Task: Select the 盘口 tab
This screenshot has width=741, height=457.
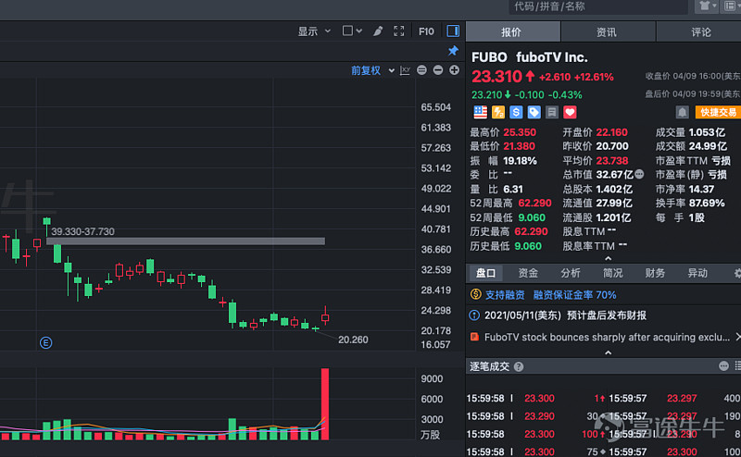Action: 485,273
